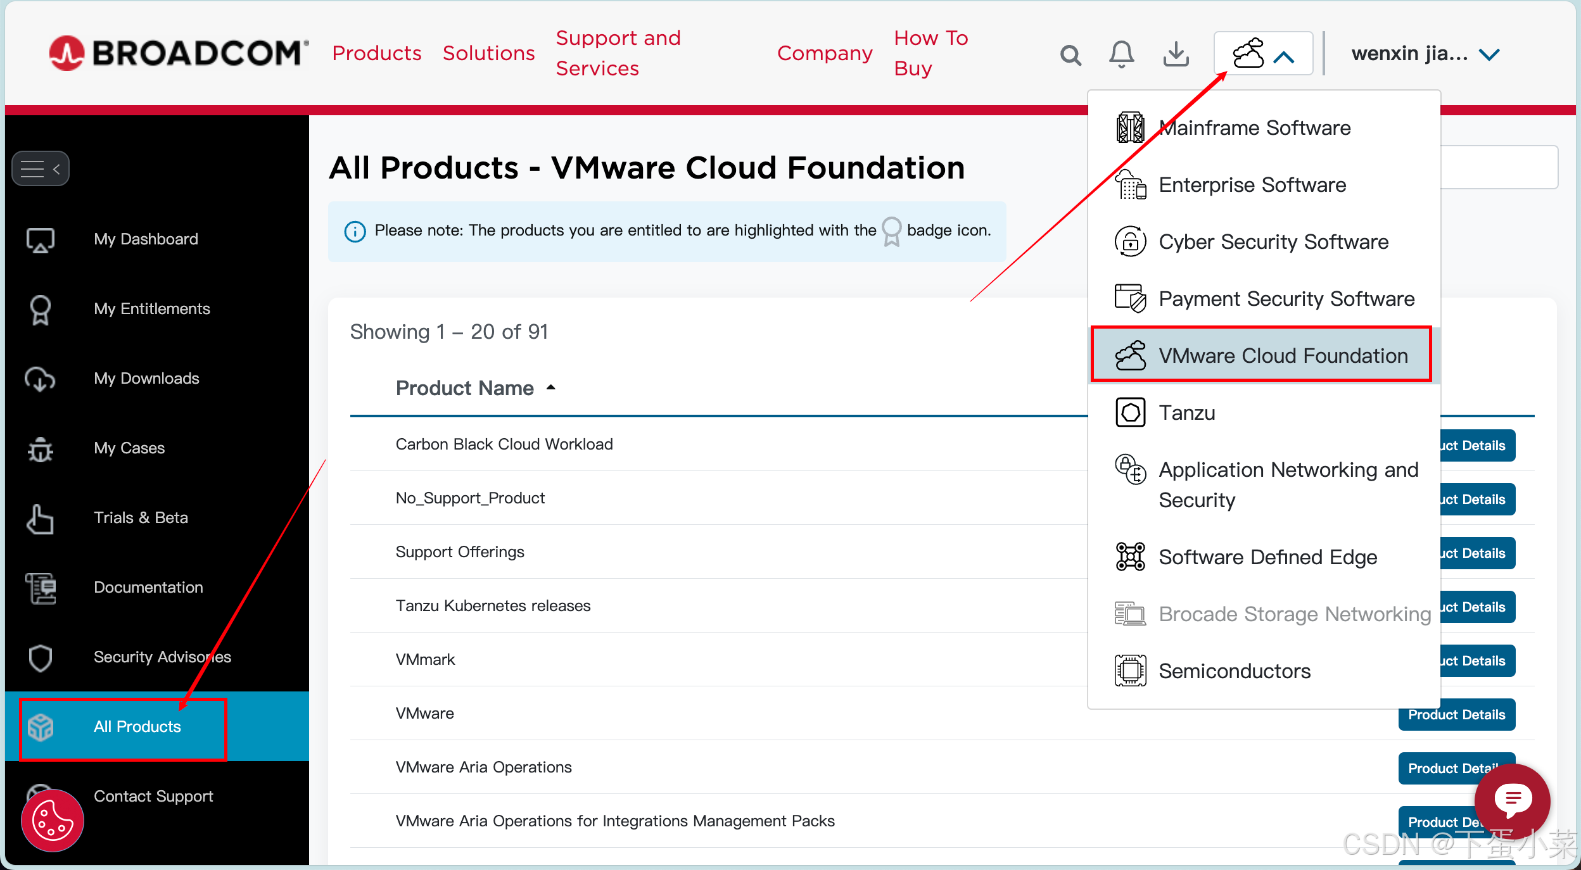
Task: Click the Documentation icon in sidebar
Action: (x=41, y=588)
